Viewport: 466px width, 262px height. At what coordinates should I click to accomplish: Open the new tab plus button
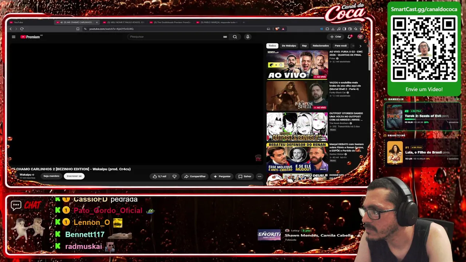244,22
